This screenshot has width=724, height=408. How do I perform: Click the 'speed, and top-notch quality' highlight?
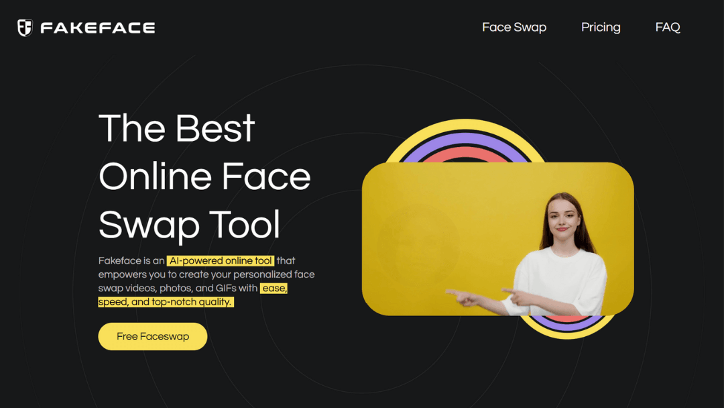(165, 301)
